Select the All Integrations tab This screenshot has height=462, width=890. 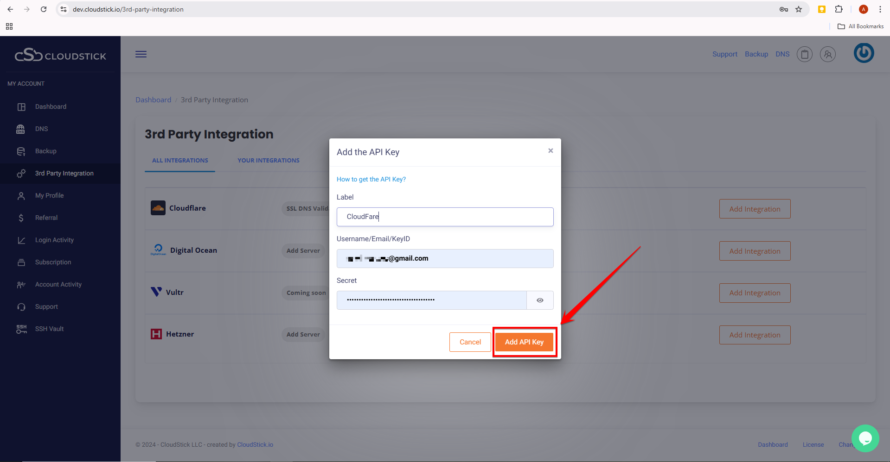click(x=180, y=161)
